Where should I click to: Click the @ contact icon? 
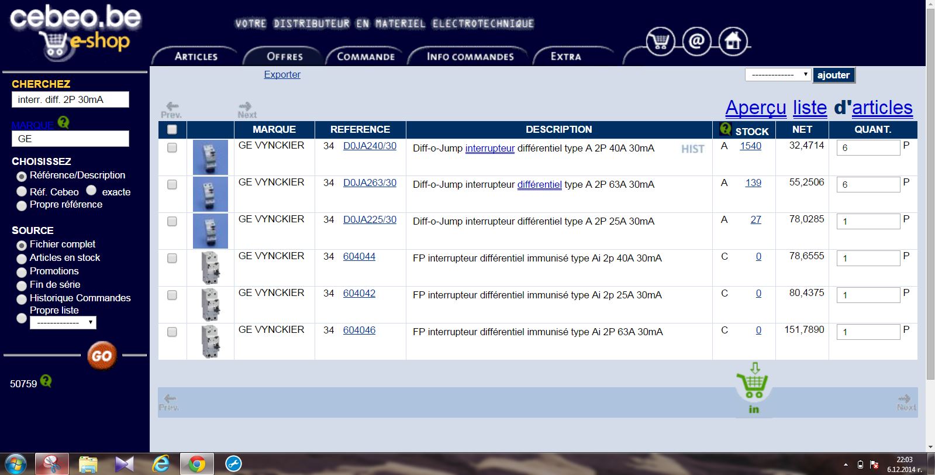(x=696, y=42)
